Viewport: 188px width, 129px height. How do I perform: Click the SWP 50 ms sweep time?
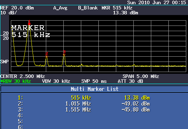(x=94, y=81)
